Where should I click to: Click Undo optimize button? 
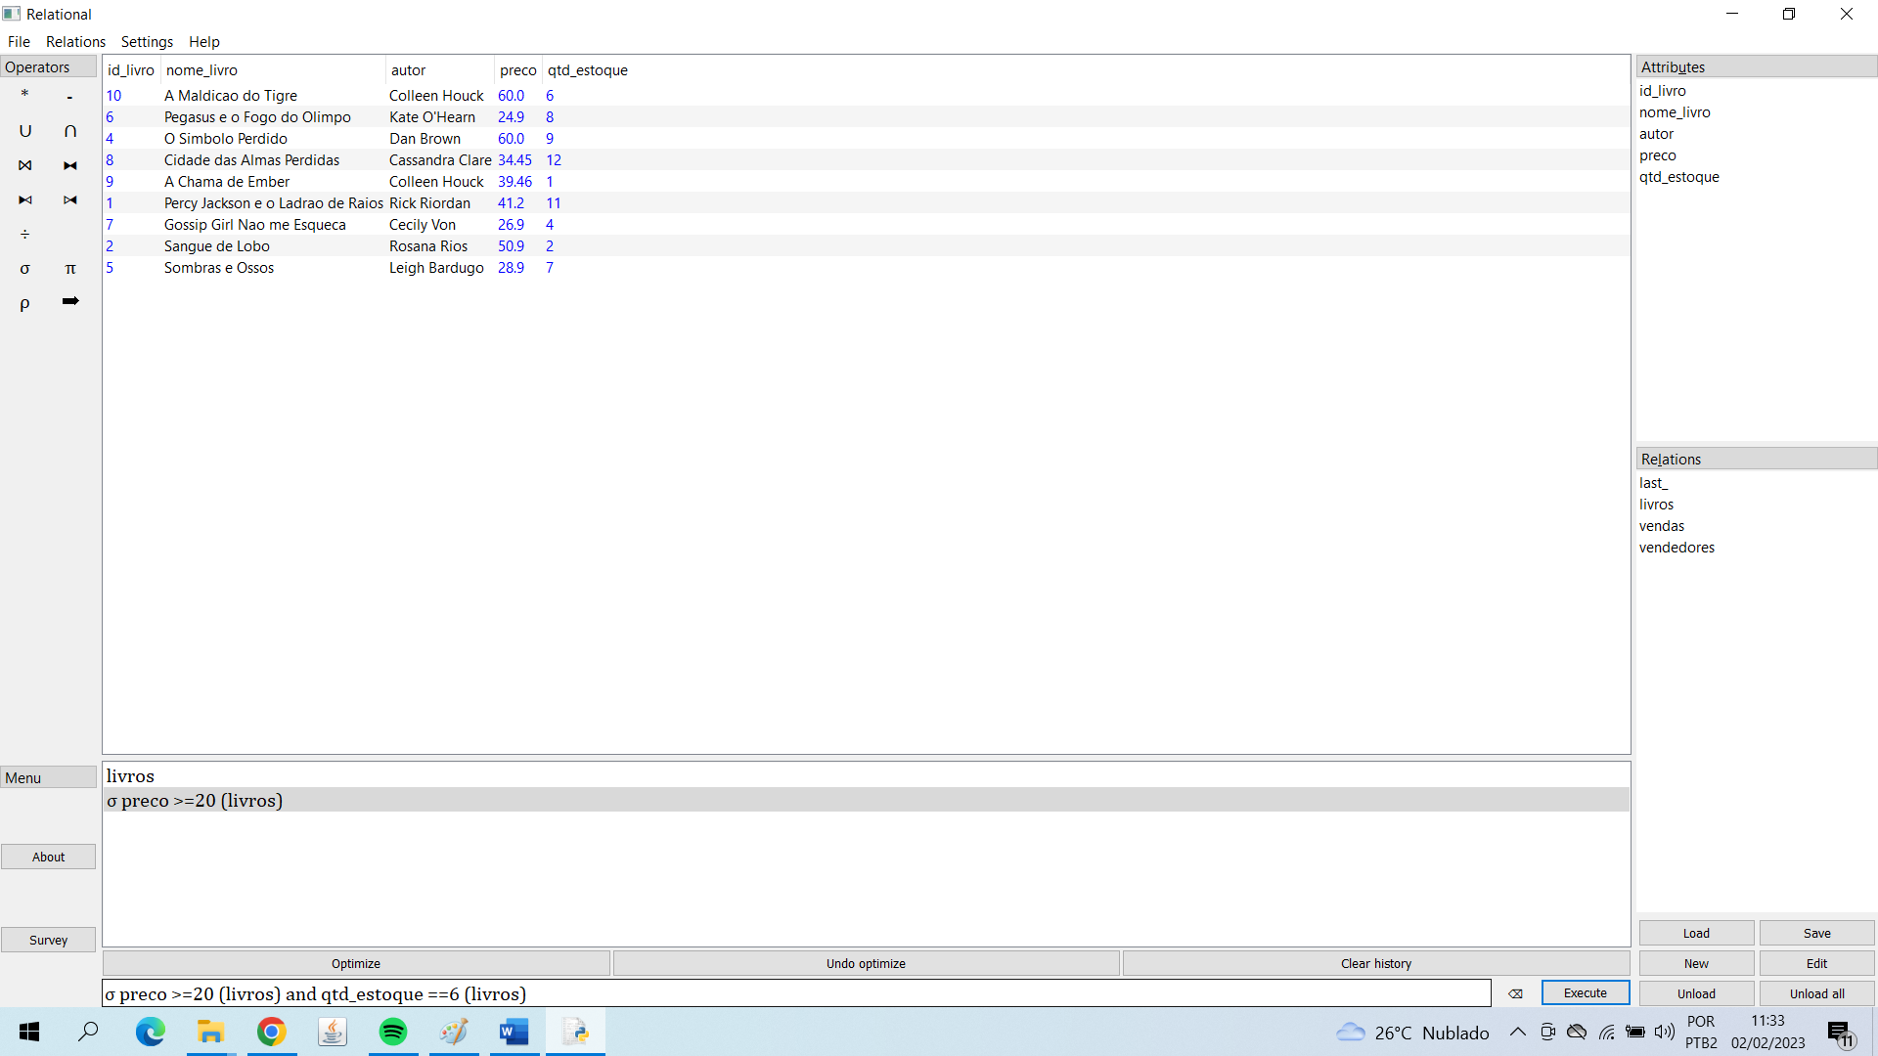click(866, 963)
